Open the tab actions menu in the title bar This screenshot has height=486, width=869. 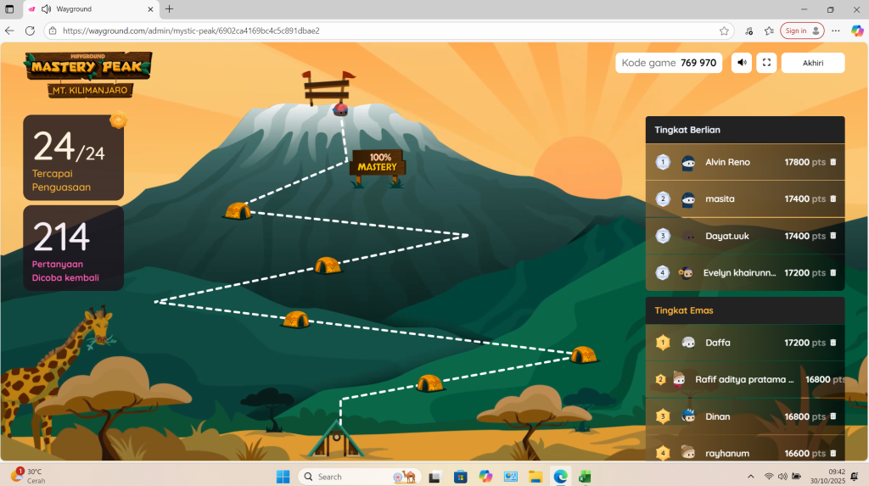click(9, 9)
